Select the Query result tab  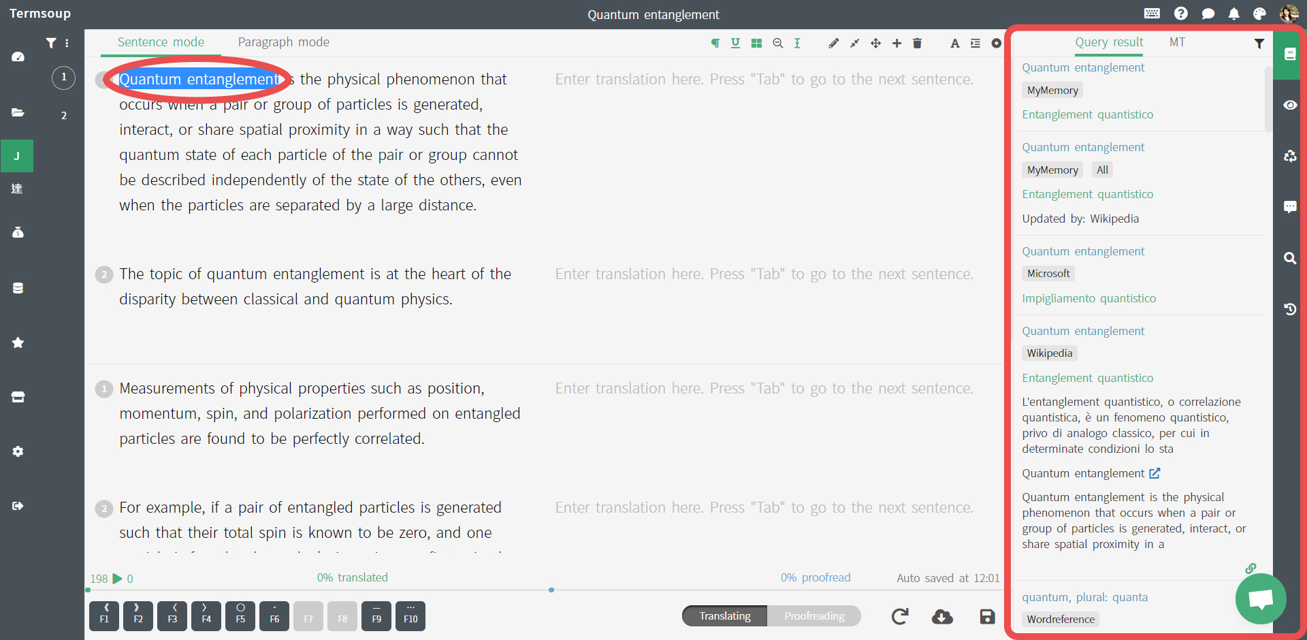[x=1109, y=42]
